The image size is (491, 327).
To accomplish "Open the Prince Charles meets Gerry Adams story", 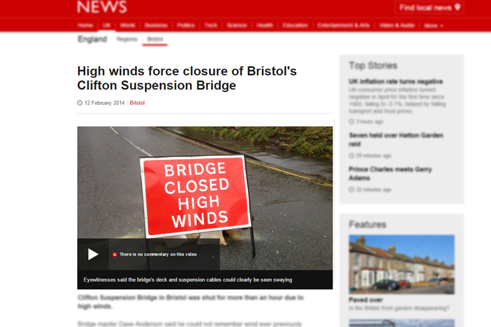I will (x=390, y=173).
